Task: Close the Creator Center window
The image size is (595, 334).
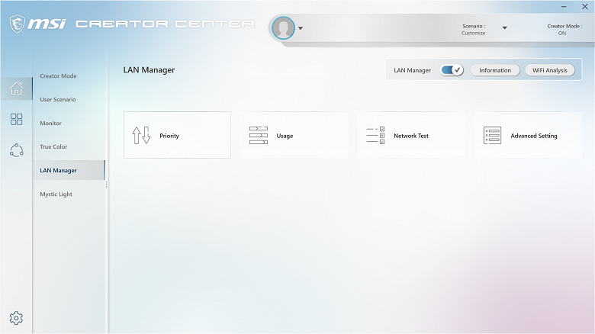Action: pyautogui.click(x=585, y=6)
